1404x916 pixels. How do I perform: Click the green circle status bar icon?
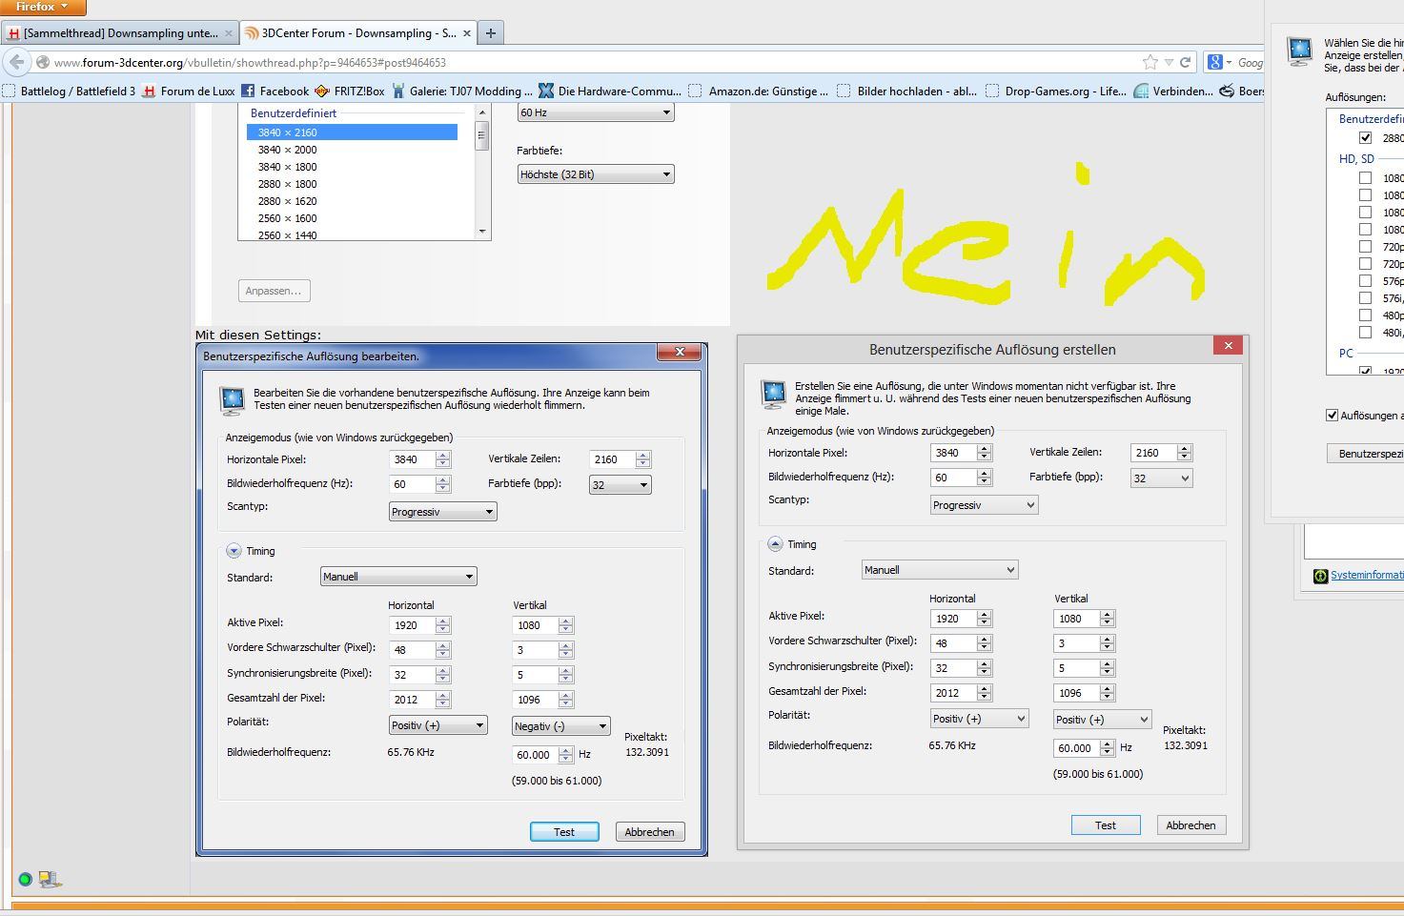click(25, 879)
